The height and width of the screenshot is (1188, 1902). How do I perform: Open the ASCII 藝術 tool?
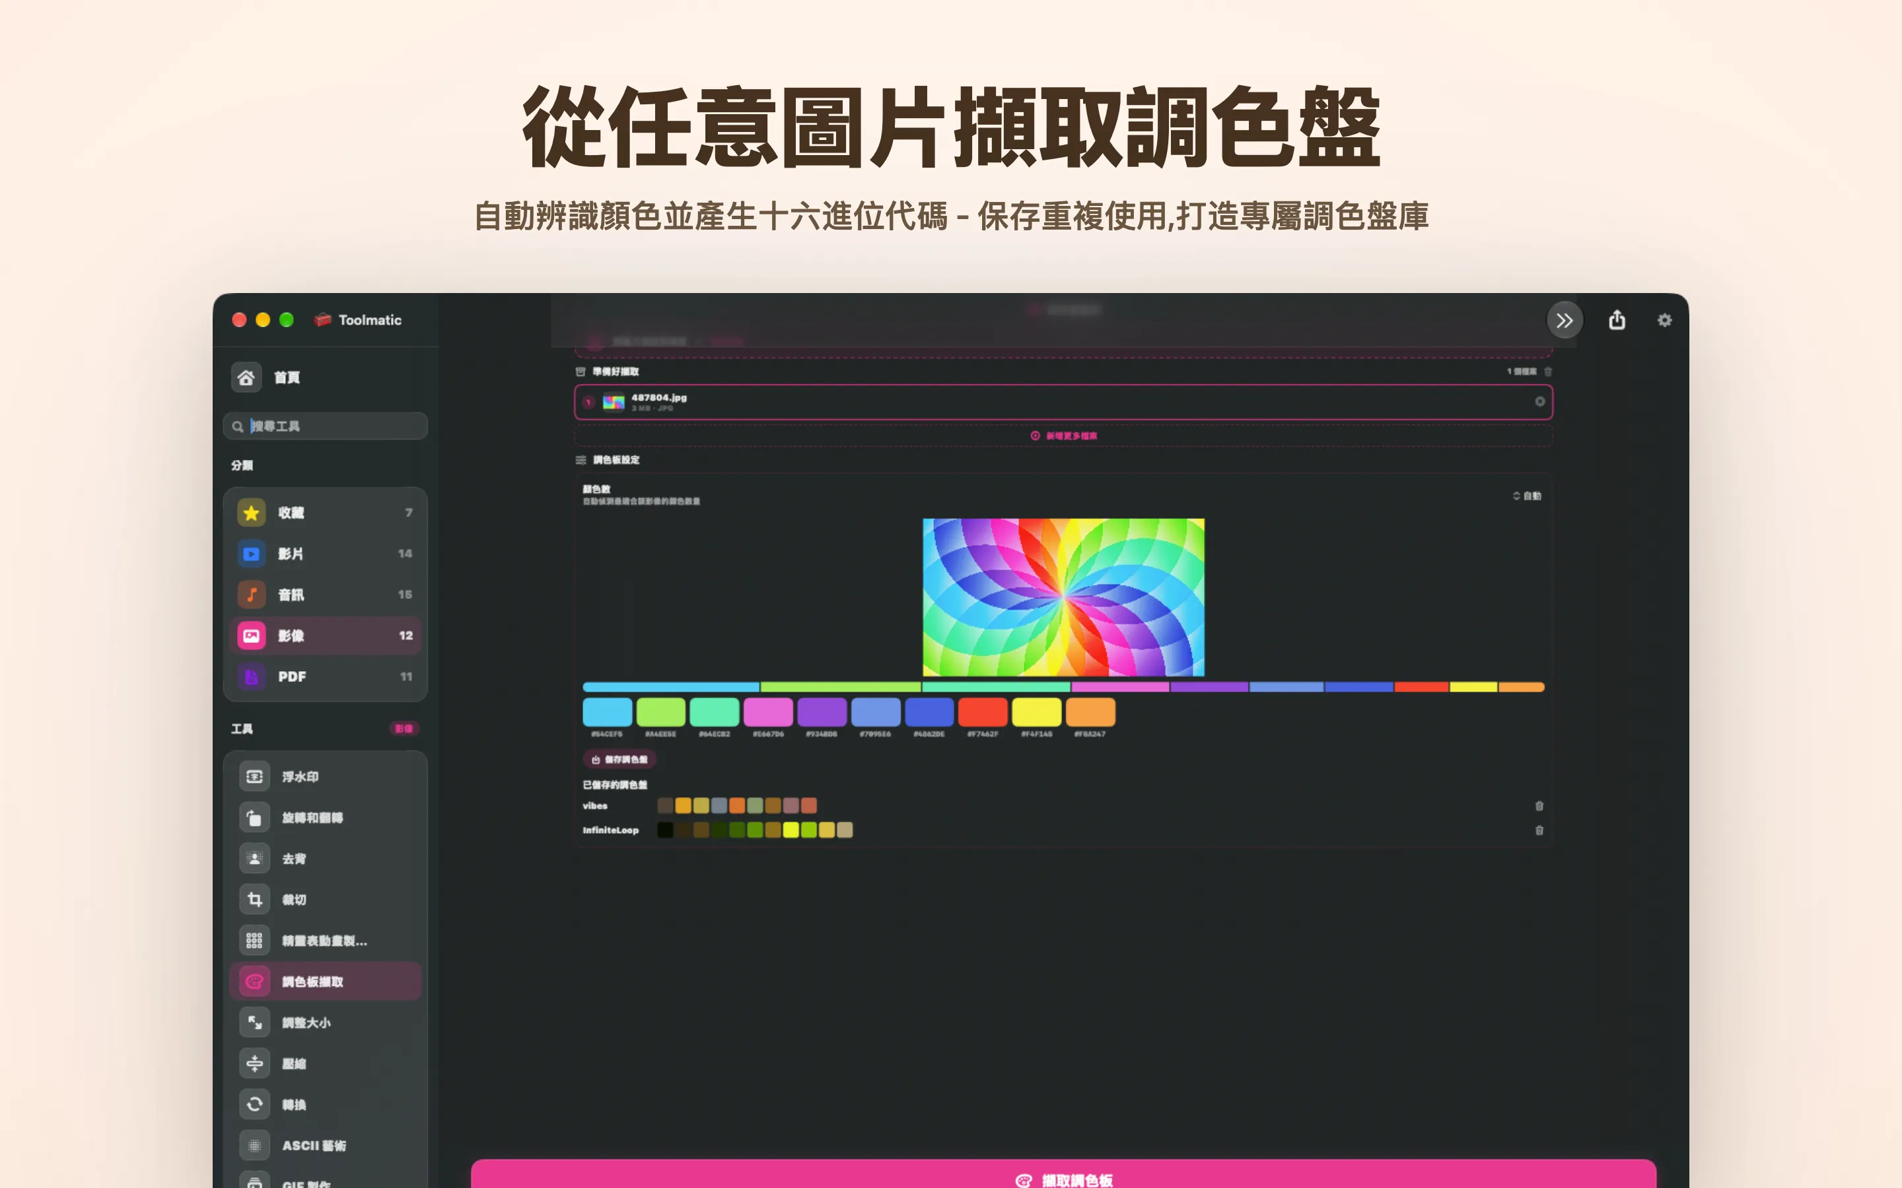point(326,1146)
